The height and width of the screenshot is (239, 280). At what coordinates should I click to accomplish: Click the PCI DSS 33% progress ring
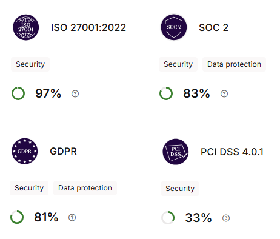168,218
